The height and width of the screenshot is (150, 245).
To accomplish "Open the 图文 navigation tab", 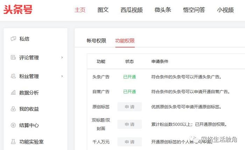I will click(x=103, y=10).
